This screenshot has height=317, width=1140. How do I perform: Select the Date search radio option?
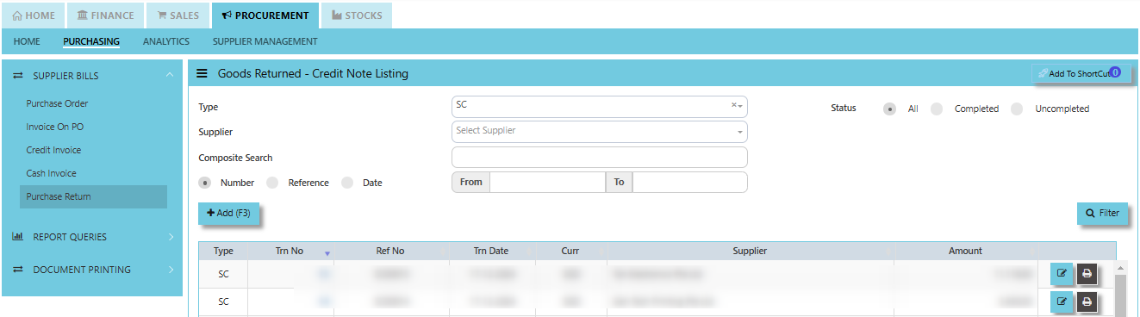click(347, 183)
